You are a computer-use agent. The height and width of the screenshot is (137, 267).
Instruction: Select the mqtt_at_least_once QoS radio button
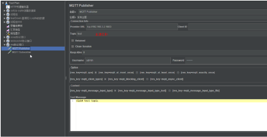[137, 73]
